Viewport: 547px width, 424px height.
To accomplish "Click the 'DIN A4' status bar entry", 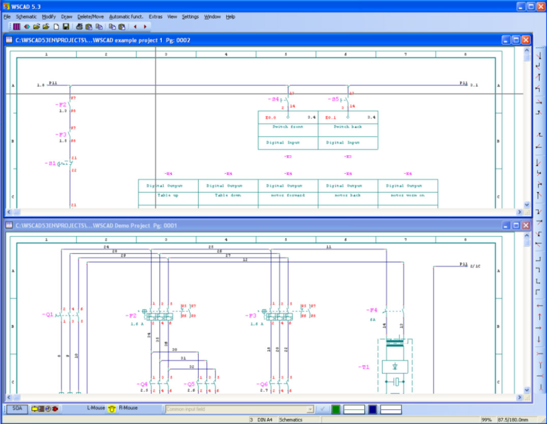I will (x=265, y=419).
